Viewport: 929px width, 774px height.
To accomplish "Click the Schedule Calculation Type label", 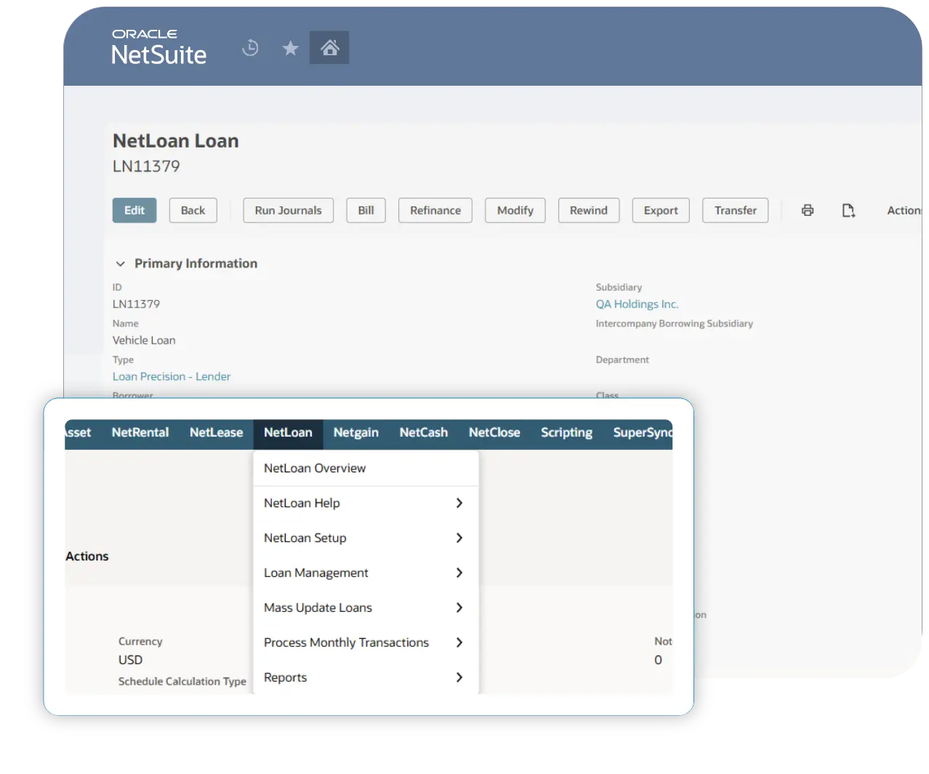I will pos(182,681).
